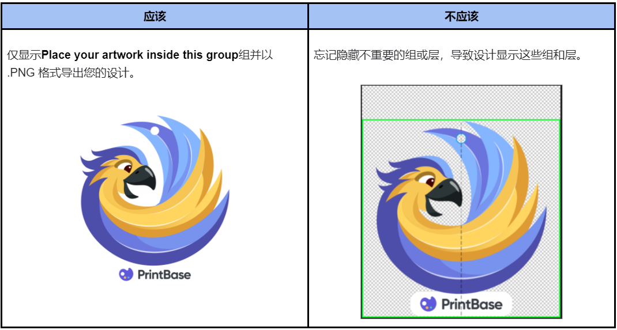This screenshot has width=617, height=330.
Task: Click the 不应该 column header
Action: 461,17
